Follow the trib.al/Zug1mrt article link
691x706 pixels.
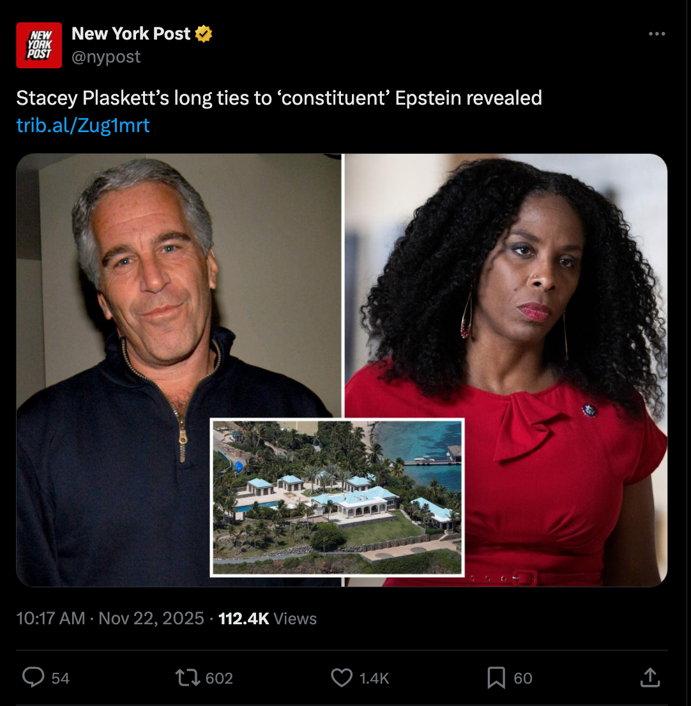pos(83,126)
